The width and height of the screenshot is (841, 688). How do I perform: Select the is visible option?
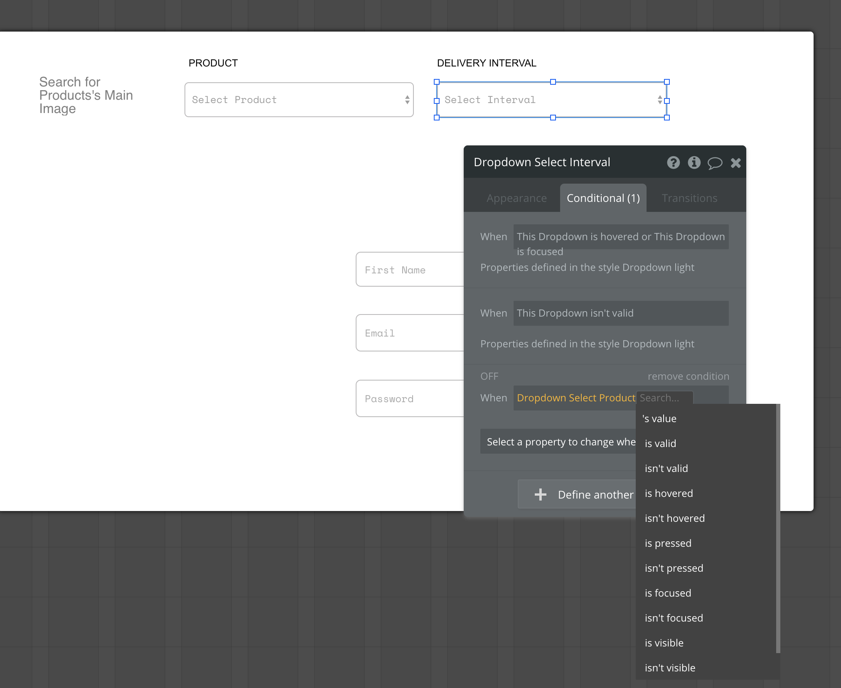(664, 643)
